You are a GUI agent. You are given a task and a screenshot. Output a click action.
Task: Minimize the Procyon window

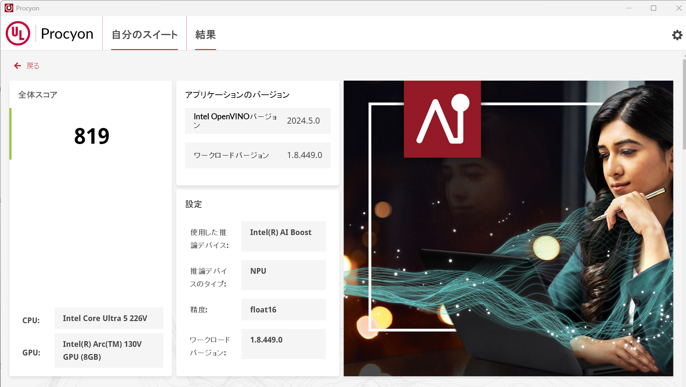(629, 8)
